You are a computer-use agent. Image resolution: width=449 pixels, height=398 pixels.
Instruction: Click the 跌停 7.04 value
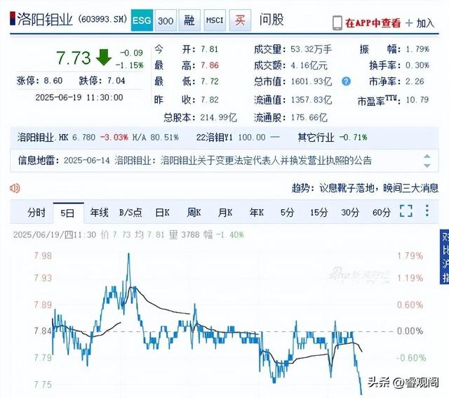(x=116, y=81)
